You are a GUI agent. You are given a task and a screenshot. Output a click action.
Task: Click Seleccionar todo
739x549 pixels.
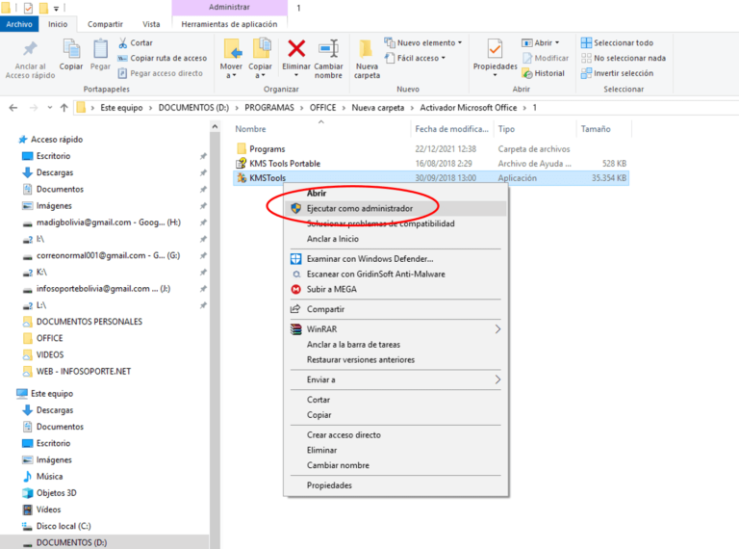[x=618, y=43]
